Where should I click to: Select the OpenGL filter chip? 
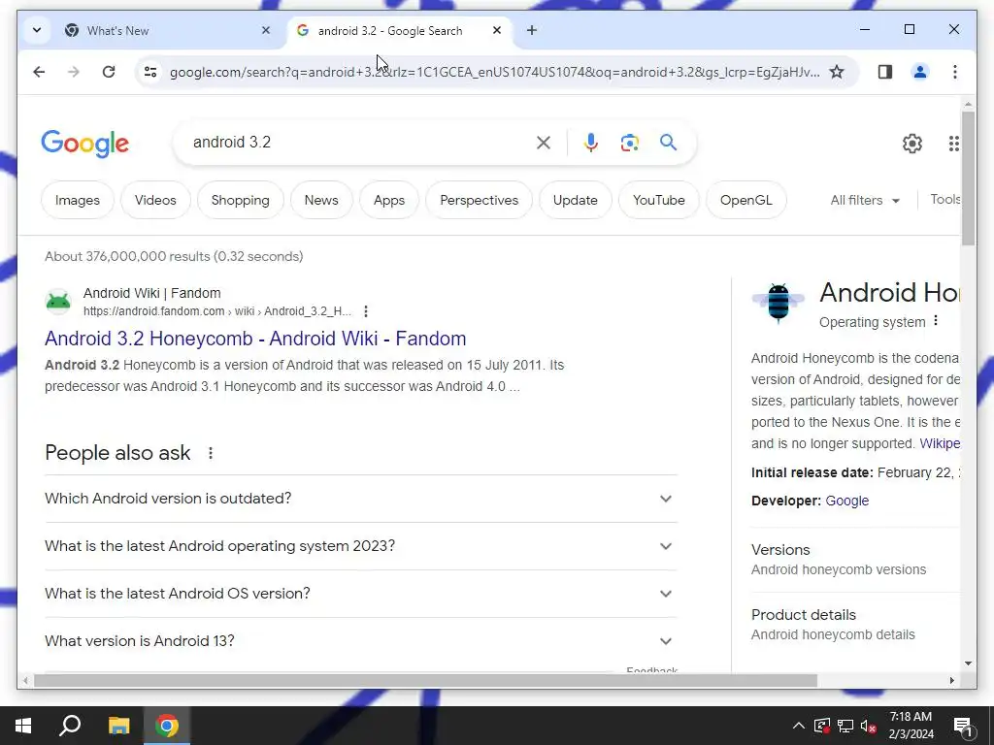tap(746, 200)
